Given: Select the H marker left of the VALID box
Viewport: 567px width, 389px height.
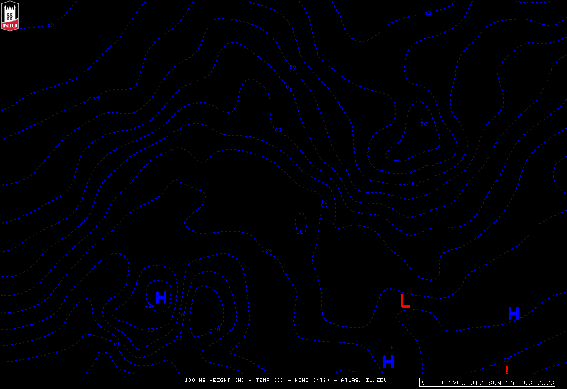Looking at the screenshot, I should [388, 362].
